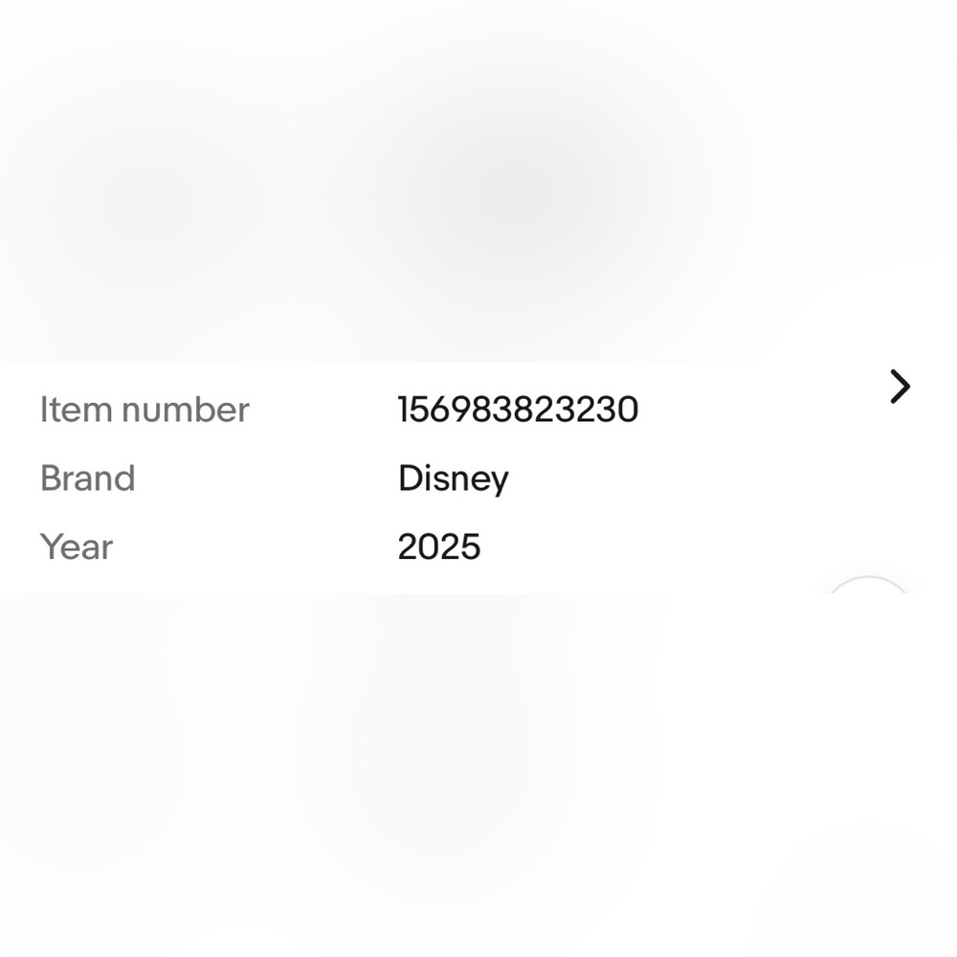The width and height of the screenshot is (957, 957).
Task: Click the Item number label
Action: pyautogui.click(x=145, y=410)
